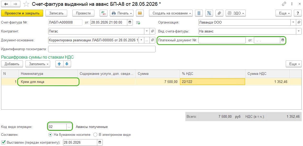This screenshot has width=303, height=146.
Task: Open Лаванда ООО organization card icon
Action: pos(299,22)
